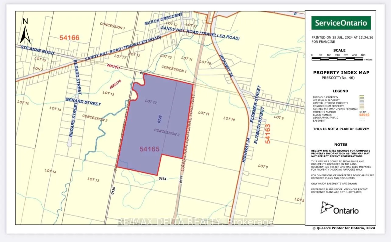Select the March Crescent street label
Viewport: 391px width, 242px height.
(164, 19)
